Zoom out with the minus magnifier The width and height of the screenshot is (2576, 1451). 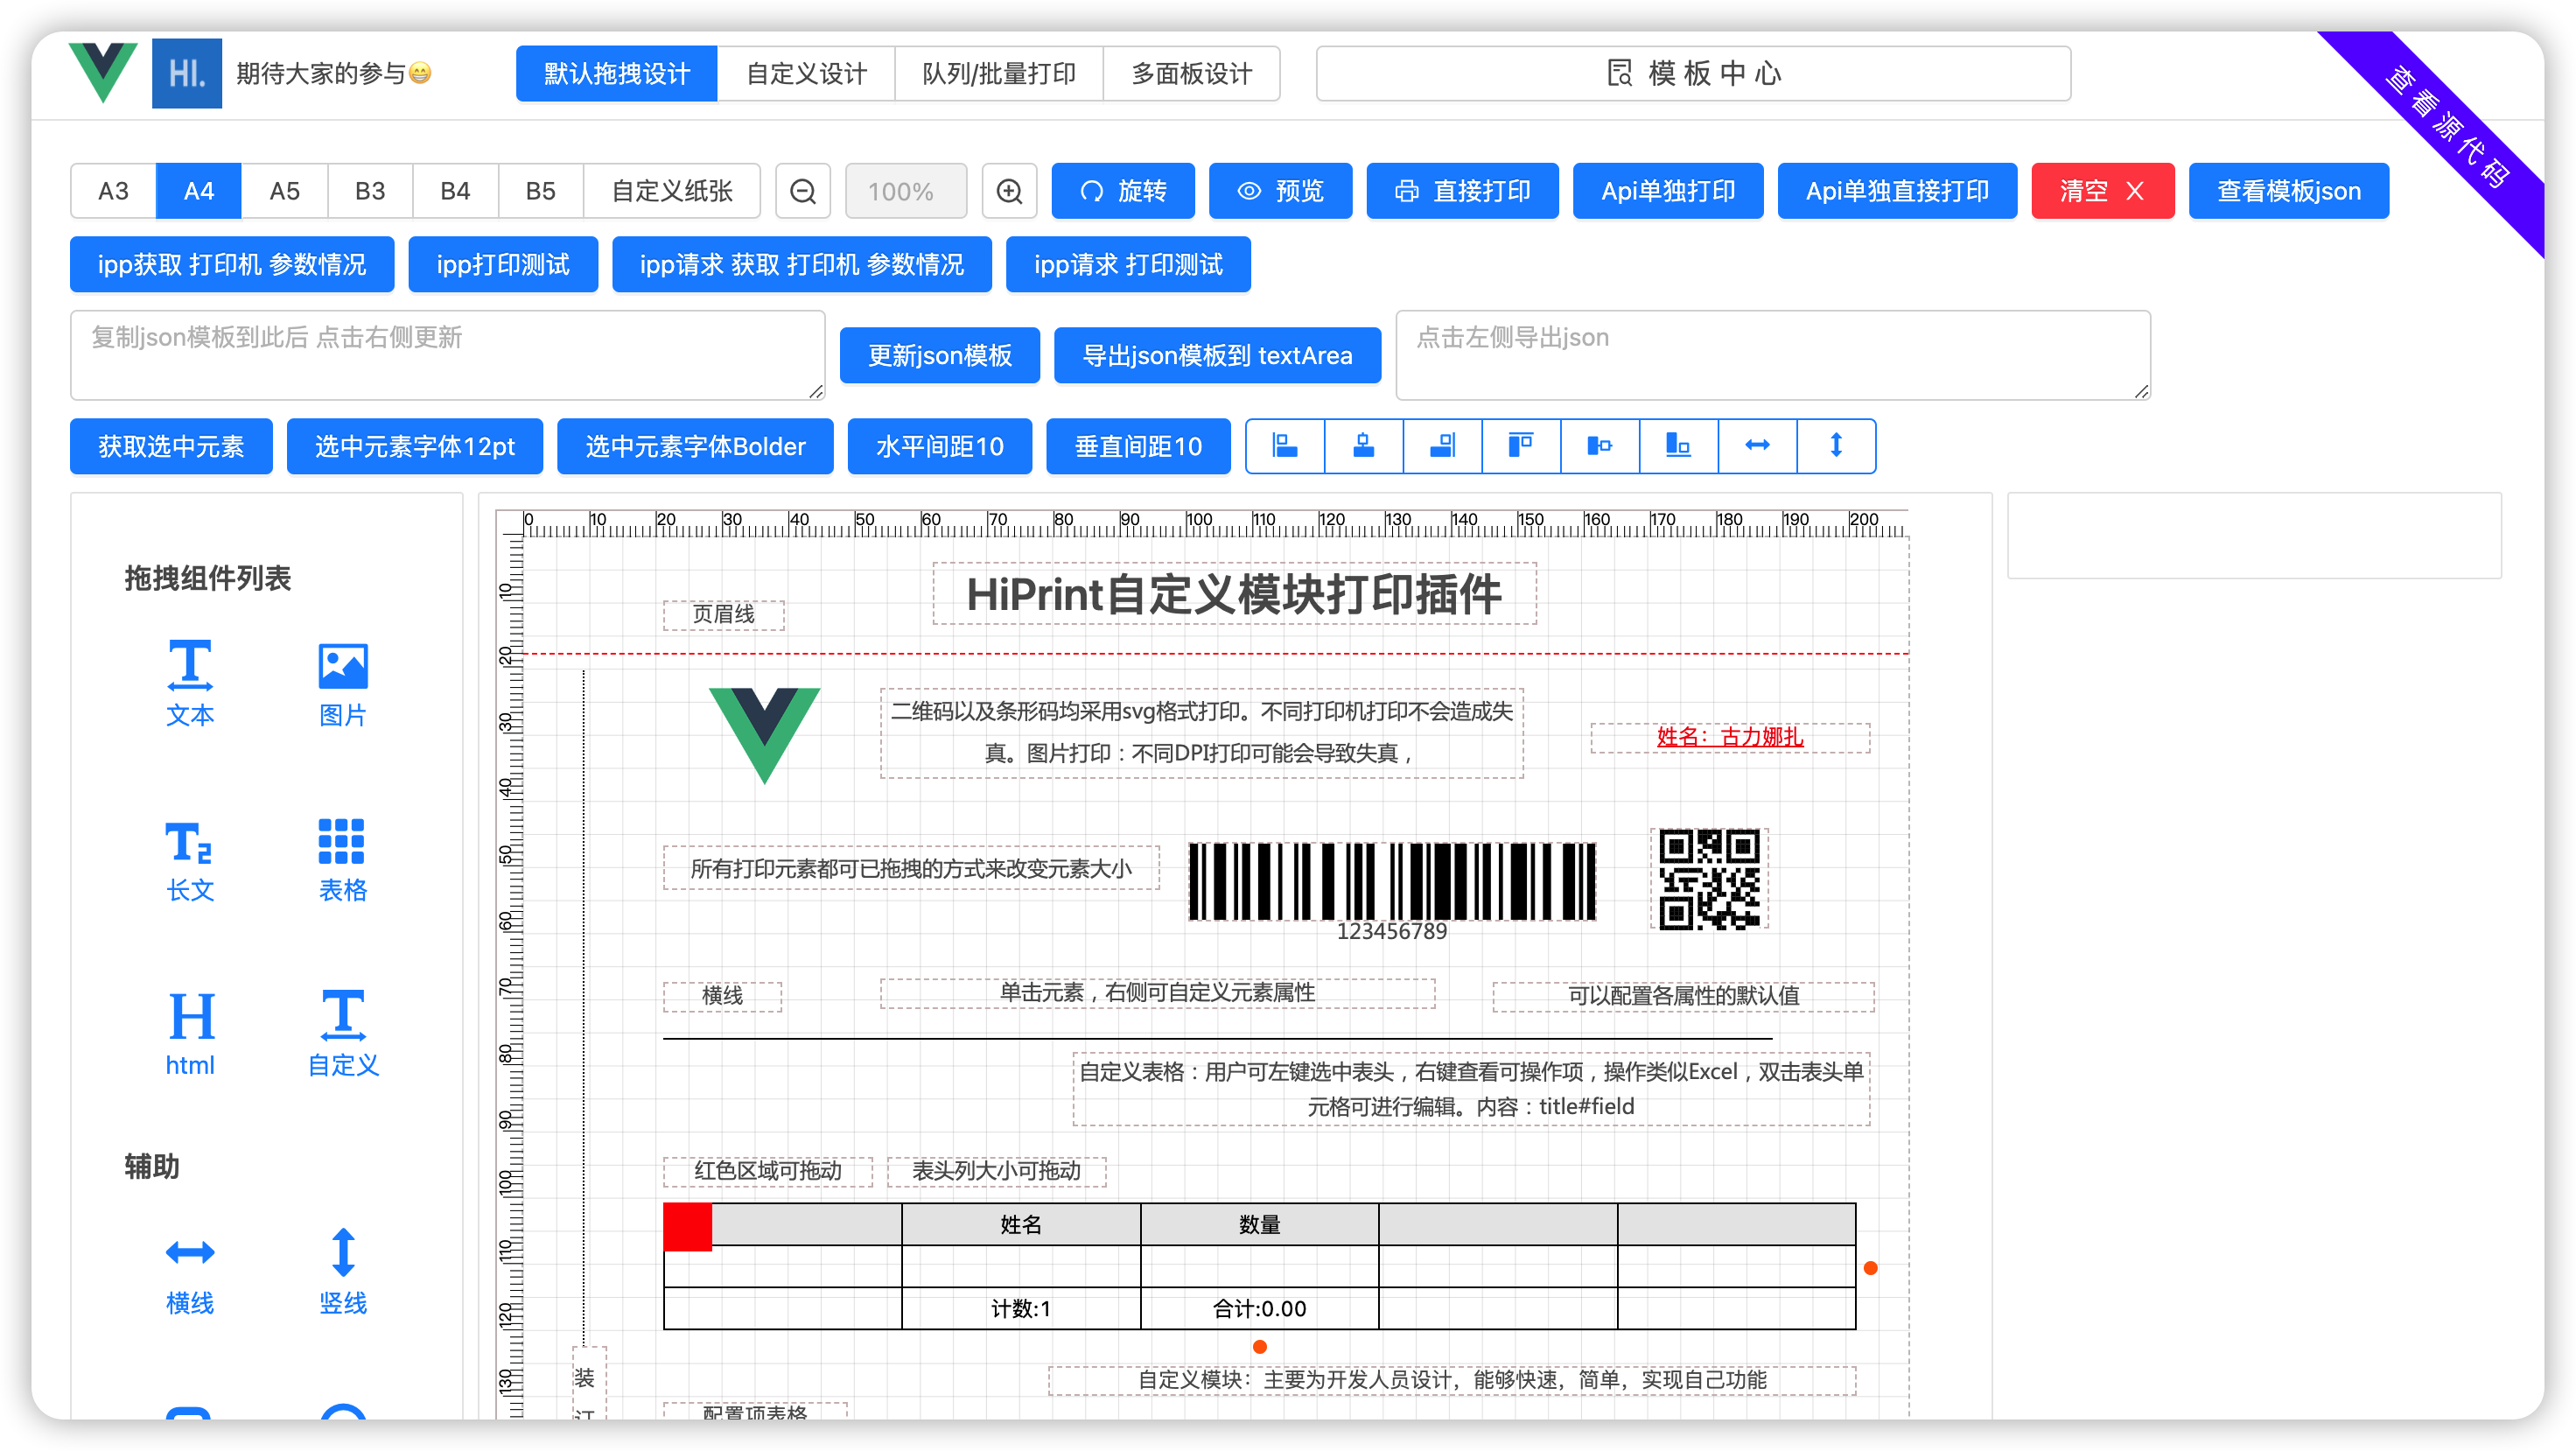click(x=803, y=191)
